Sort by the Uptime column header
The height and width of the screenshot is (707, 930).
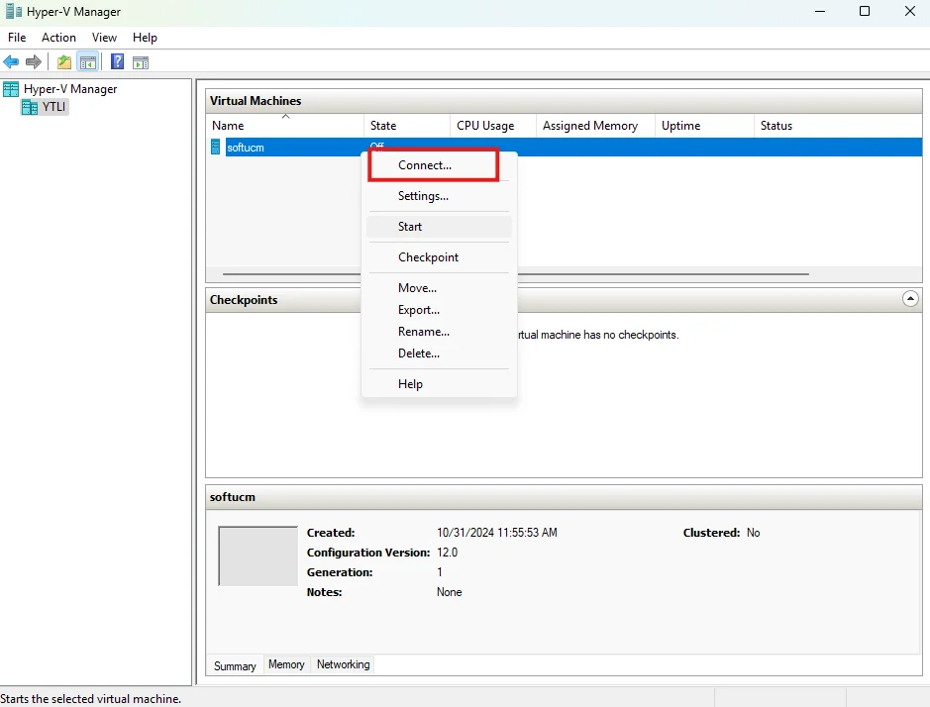tap(704, 125)
